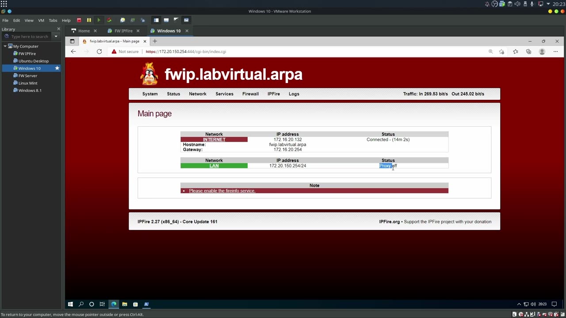This screenshot has width=566, height=318.
Task: Click the browser address bar URL
Action: [186, 52]
